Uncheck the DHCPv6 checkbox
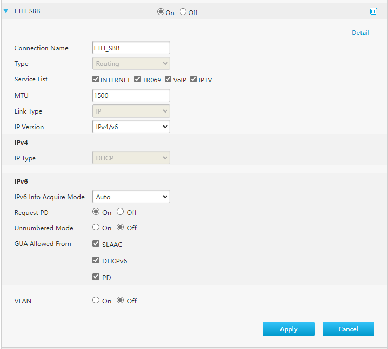The height and width of the screenshot is (349, 388). (x=96, y=260)
